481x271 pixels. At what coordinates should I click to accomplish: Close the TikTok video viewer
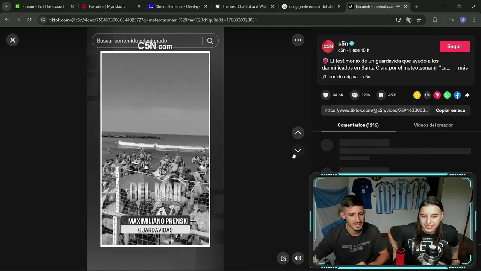coord(12,40)
